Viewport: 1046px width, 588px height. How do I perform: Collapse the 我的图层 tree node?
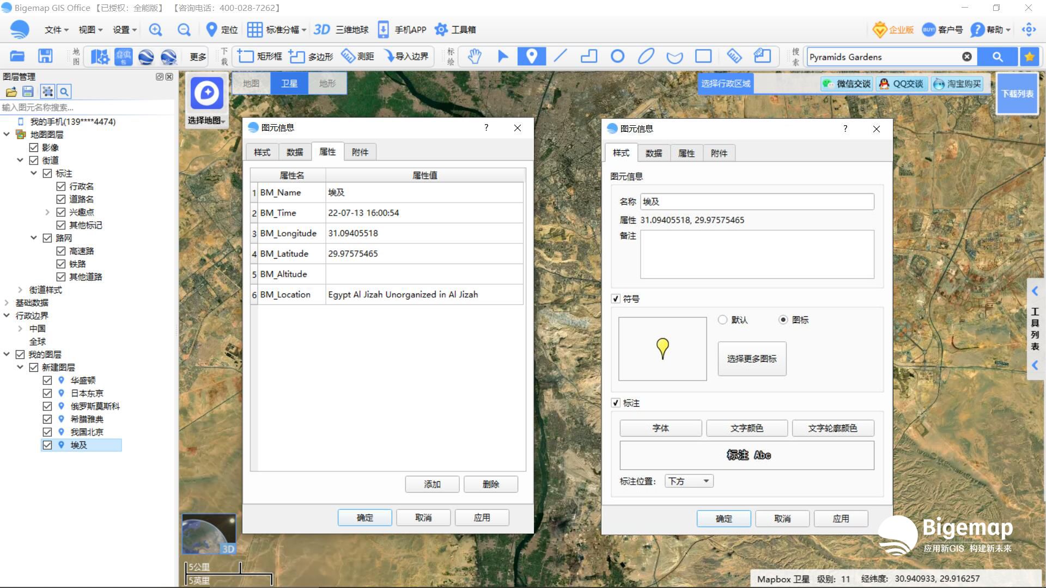pyautogui.click(x=7, y=354)
